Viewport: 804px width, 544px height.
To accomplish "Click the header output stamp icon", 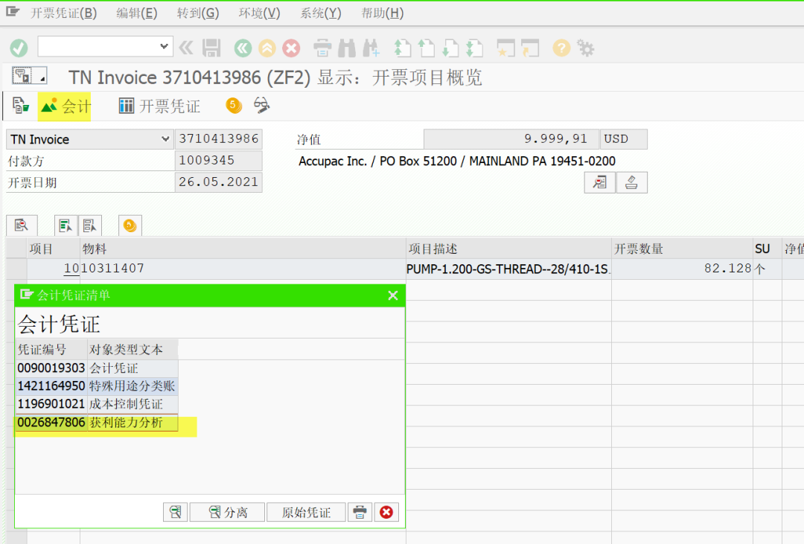I will coord(632,182).
